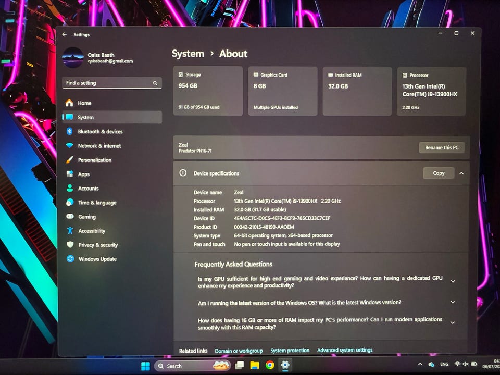Click the muted volume tray icon

[x=466, y=364]
